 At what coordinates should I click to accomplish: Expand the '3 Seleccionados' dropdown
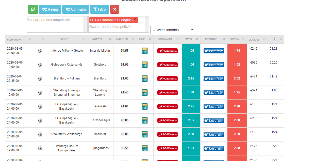[173, 30]
